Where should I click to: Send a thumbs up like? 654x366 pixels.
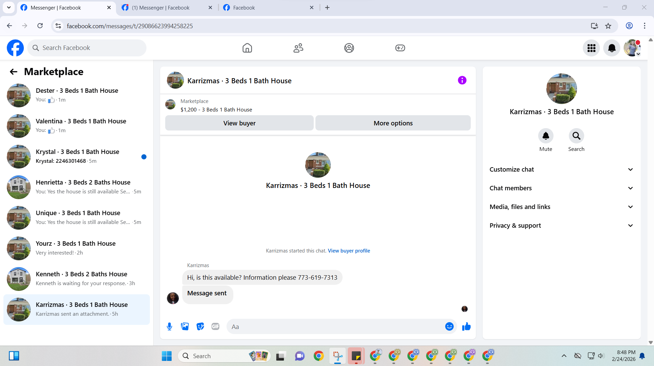click(x=466, y=327)
